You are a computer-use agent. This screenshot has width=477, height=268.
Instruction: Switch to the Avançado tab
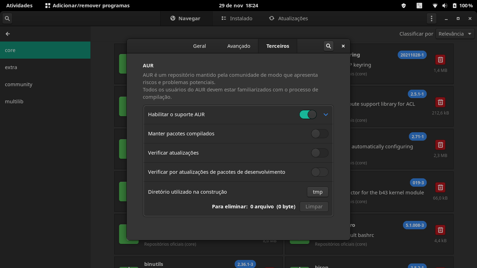coord(239,46)
